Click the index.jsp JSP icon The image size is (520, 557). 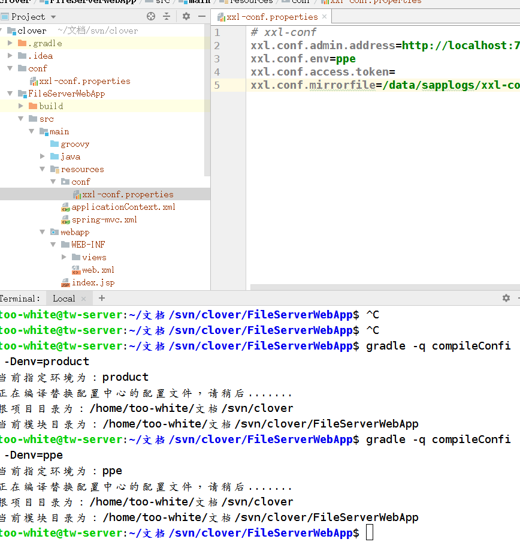point(65,283)
